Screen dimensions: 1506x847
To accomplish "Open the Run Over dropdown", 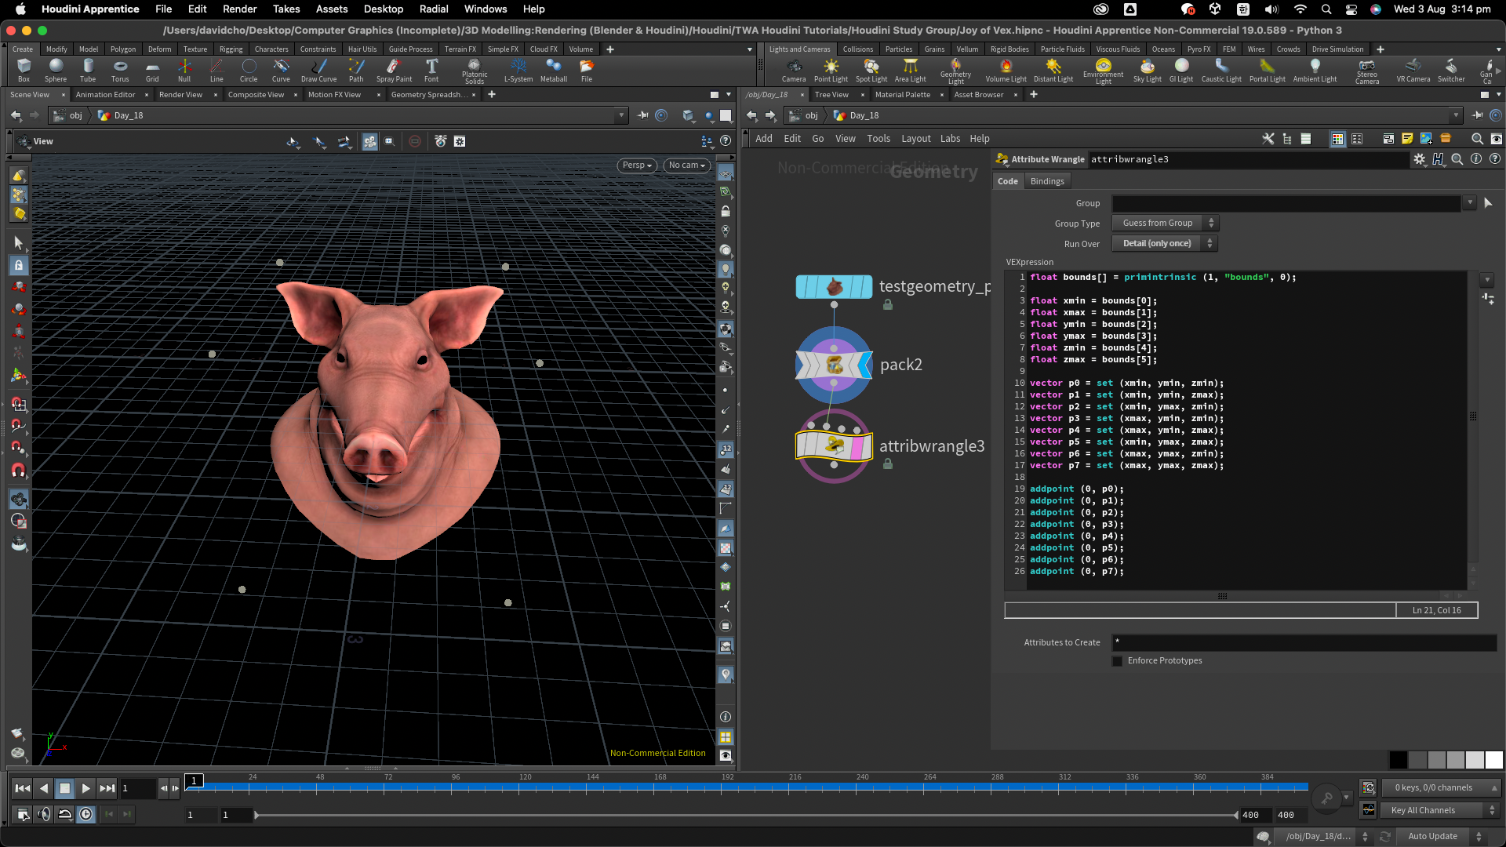I will click(1165, 244).
